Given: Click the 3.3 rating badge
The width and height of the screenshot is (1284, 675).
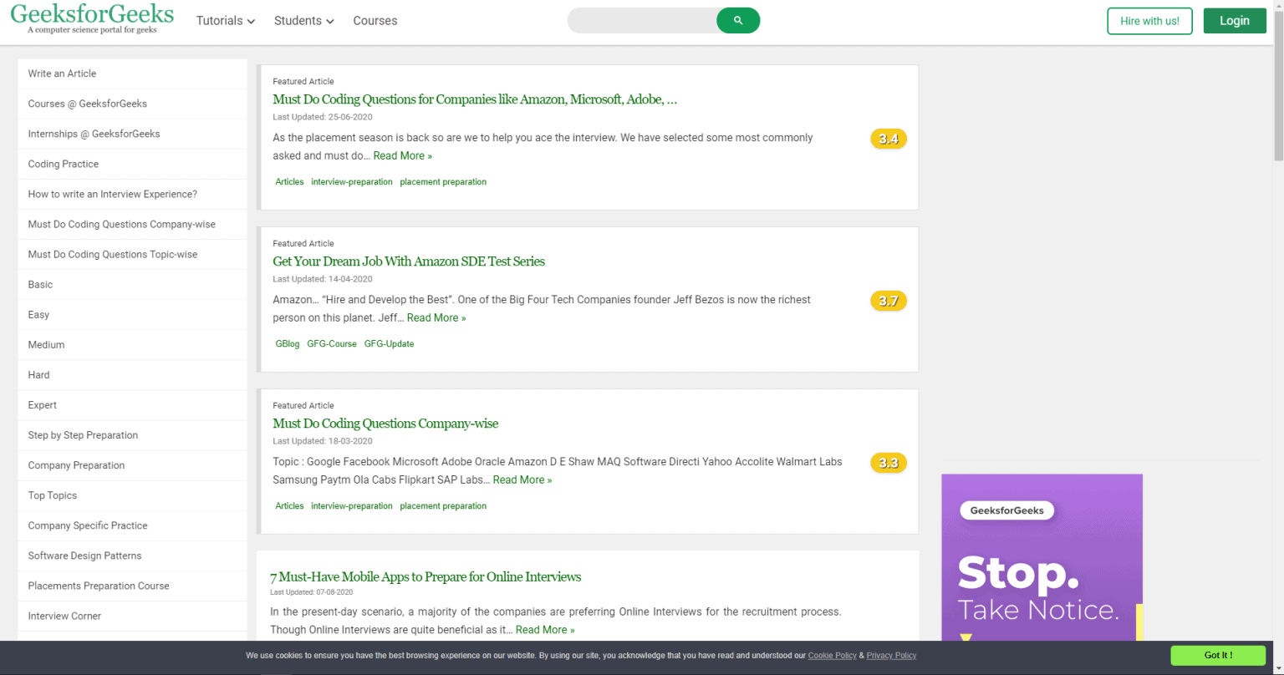Looking at the screenshot, I should pos(888,462).
